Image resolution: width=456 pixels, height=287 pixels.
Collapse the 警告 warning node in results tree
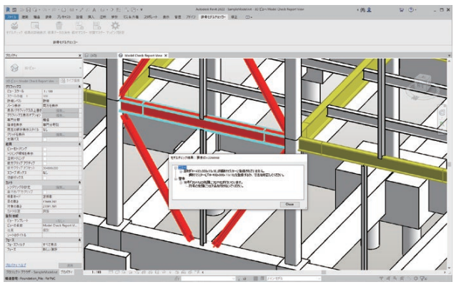point(177,180)
